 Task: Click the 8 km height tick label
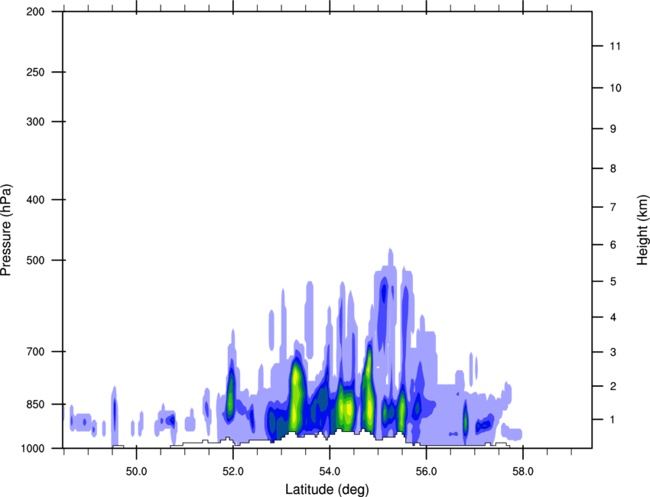point(613,168)
